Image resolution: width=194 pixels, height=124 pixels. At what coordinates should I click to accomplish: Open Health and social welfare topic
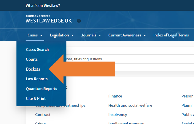tap(130, 105)
